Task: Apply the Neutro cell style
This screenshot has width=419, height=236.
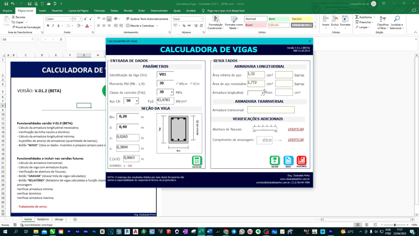Action: (302, 19)
